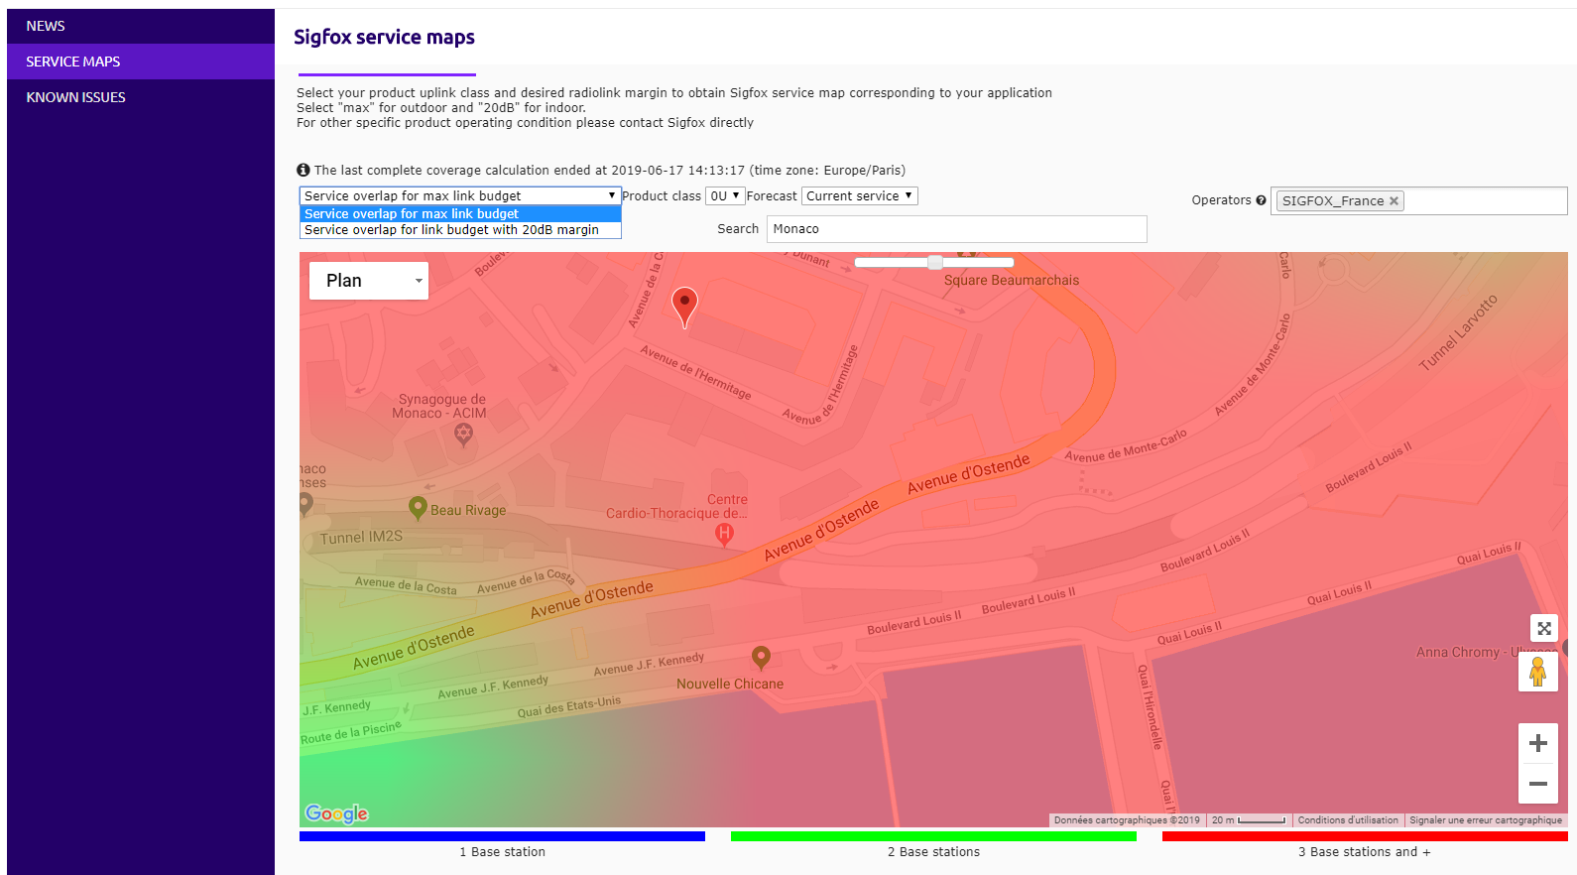Click the 20 m map scale indicator
Screen dimensions: 1577x875
pyautogui.click(x=1249, y=820)
